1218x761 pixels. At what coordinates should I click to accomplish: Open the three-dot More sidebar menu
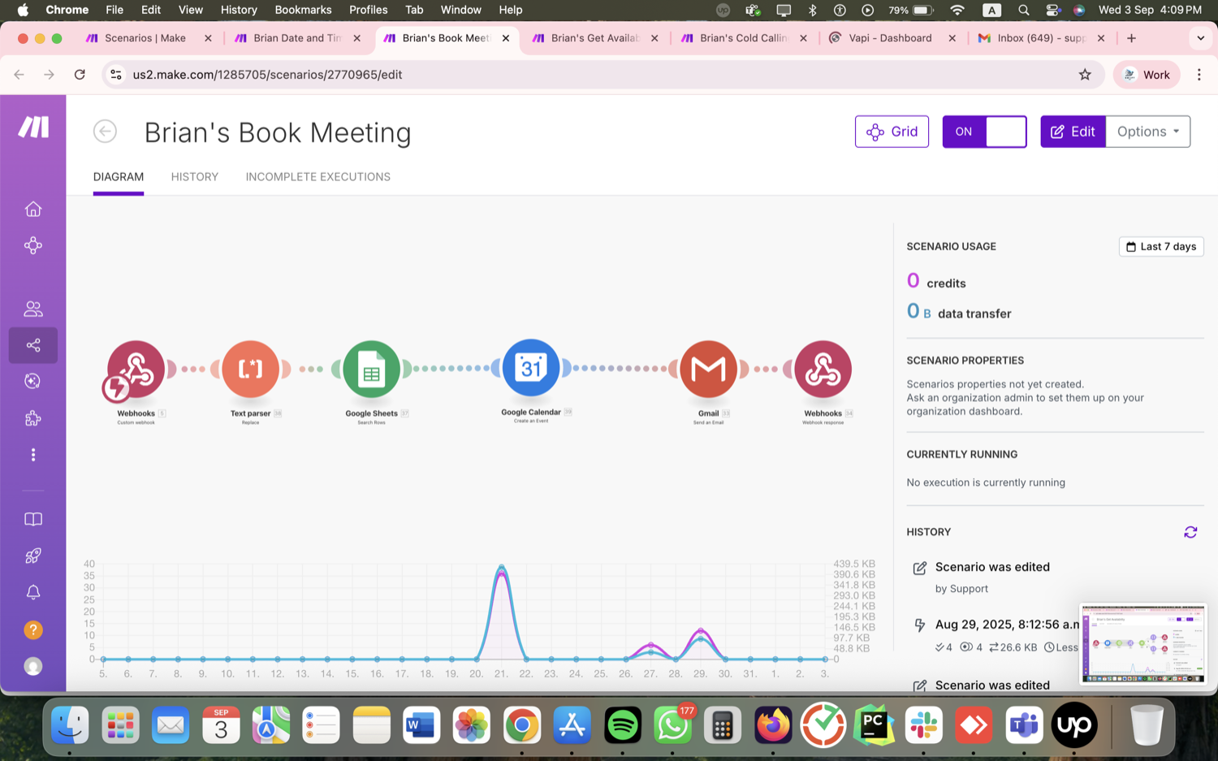point(33,455)
